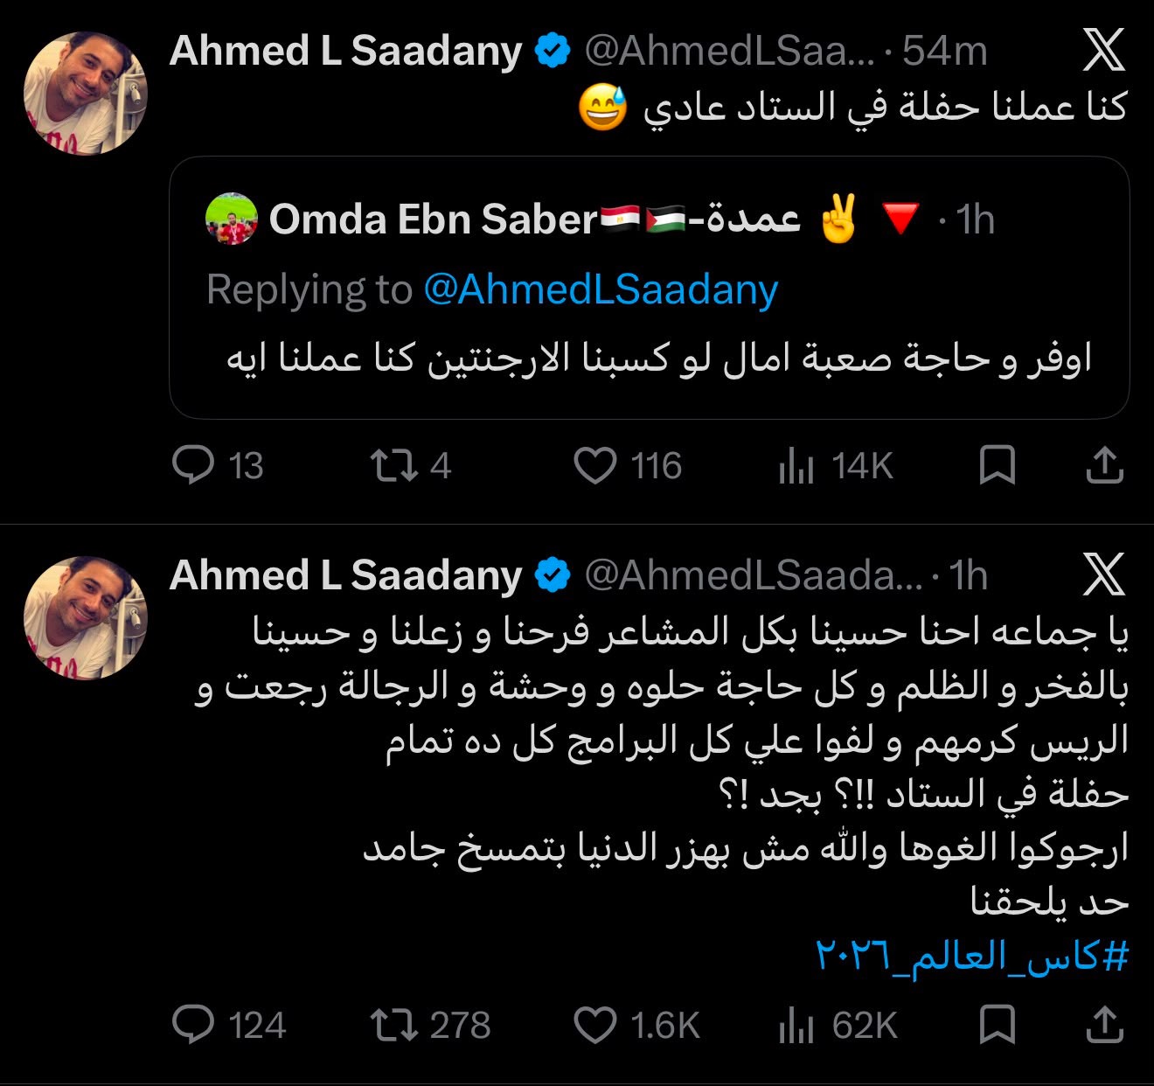Click the X logo on the second tweet
This screenshot has width=1154, height=1086.
pyautogui.click(x=1104, y=574)
